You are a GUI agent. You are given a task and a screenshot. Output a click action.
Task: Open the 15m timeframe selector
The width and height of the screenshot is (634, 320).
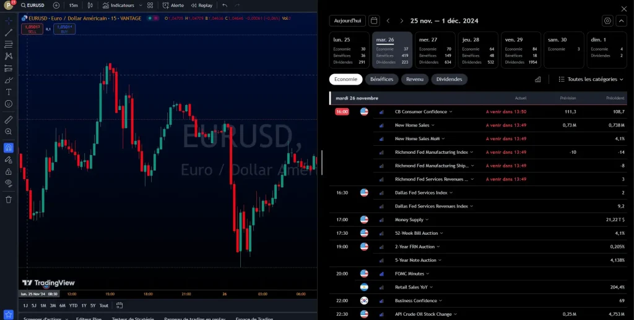click(x=73, y=5)
